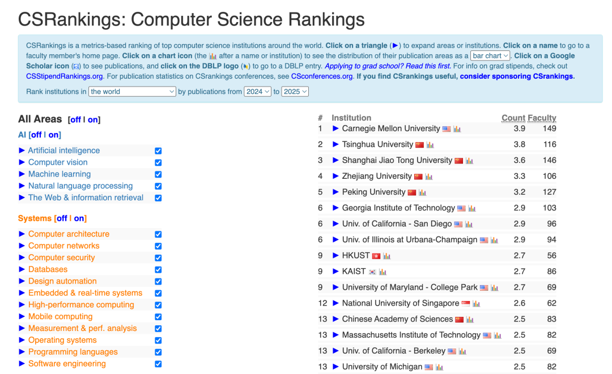The image size is (612, 374).
Task: Open chart icon for UC Berkeley
Action: [x=462, y=351]
